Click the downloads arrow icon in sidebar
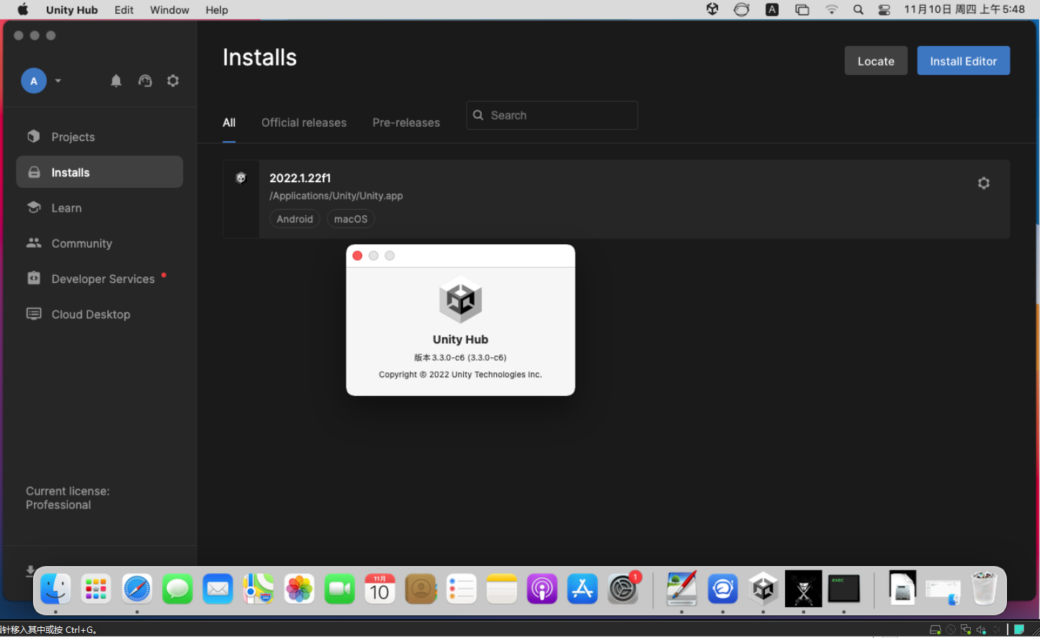Screen dimensions: 1040x638 pyautogui.click(x=30, y=570)
